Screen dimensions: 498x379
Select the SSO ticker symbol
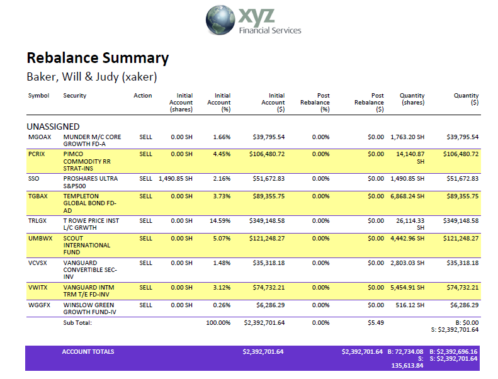[x=34, y=179]
